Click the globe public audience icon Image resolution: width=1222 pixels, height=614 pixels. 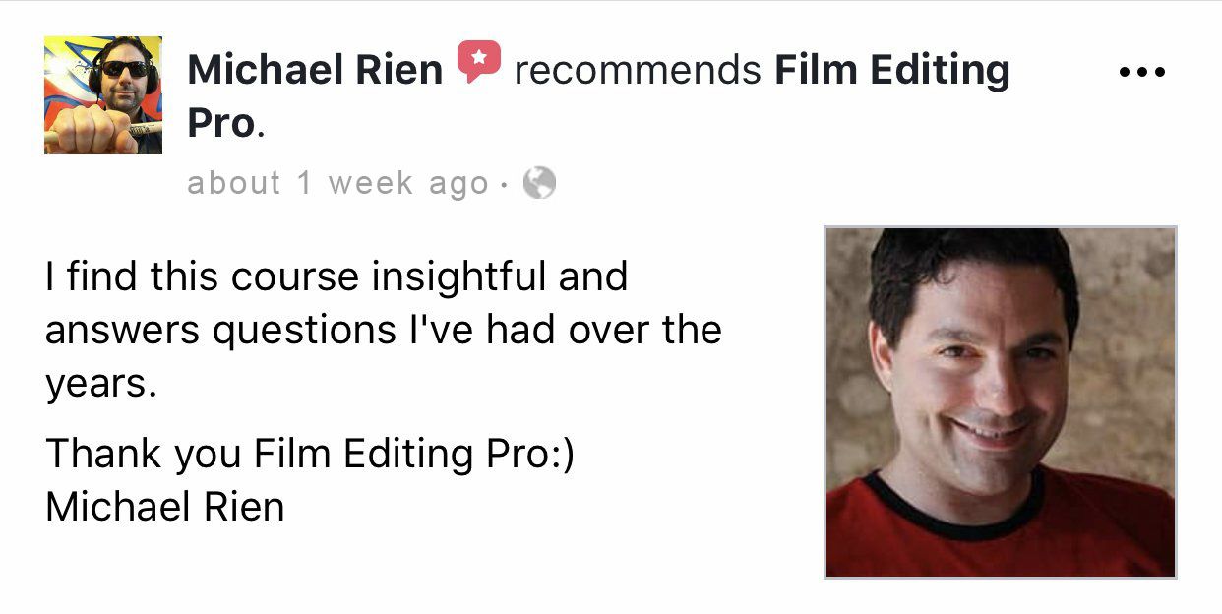coord(539,182)
